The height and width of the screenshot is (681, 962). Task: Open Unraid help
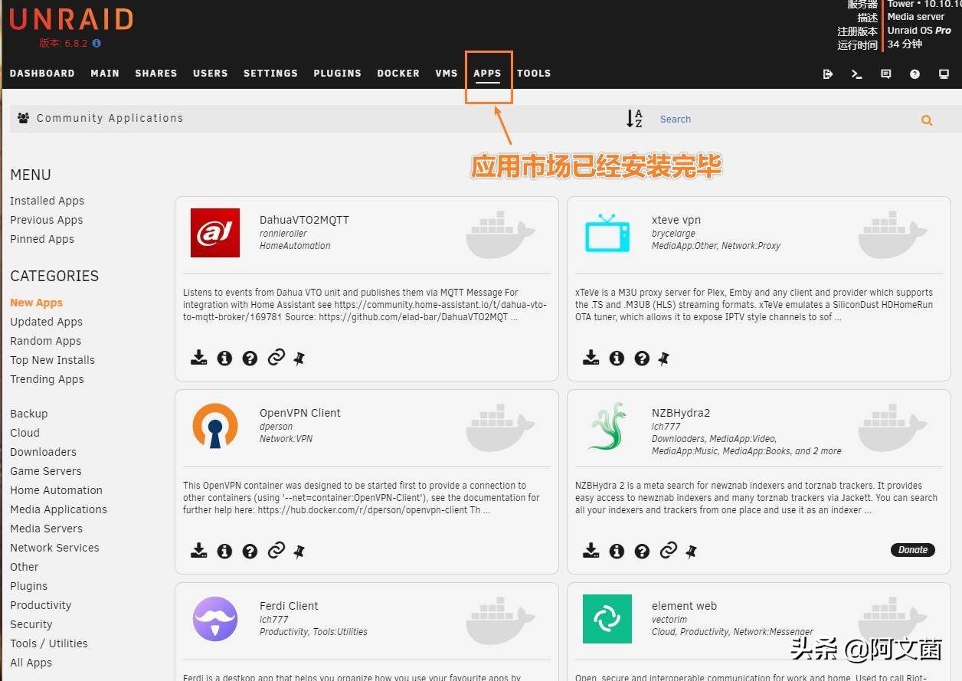915,74
